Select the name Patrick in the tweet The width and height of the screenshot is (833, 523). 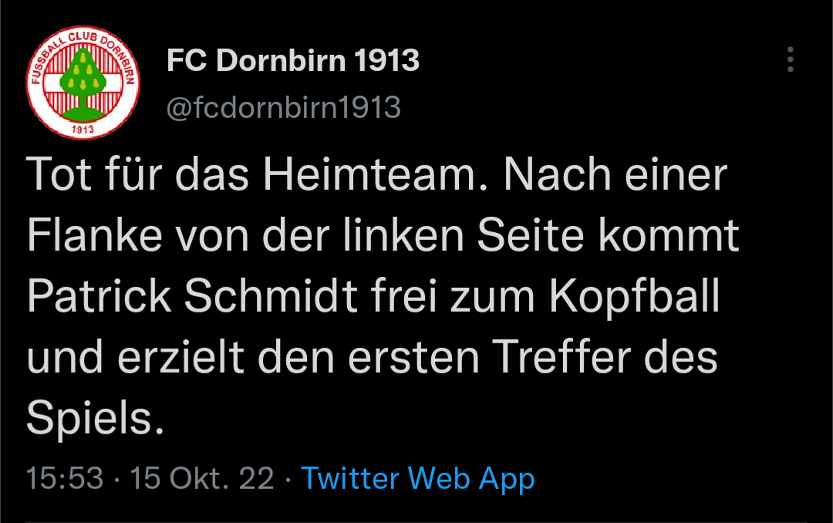pos(99,296)
